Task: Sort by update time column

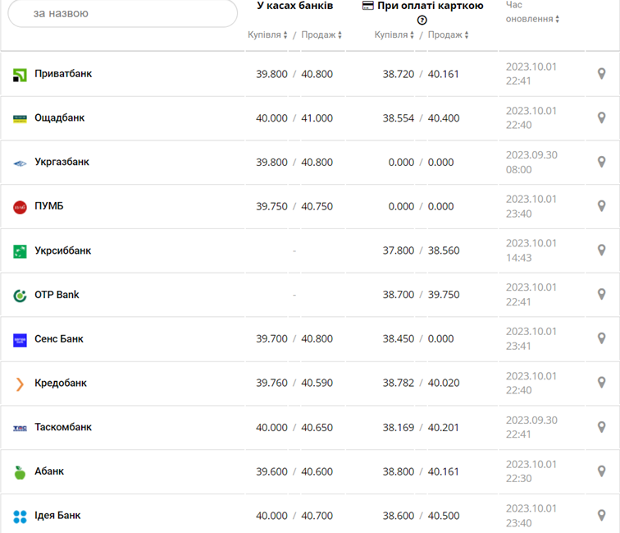Action: [x=533, y=19]
